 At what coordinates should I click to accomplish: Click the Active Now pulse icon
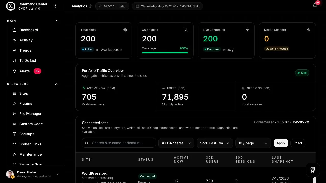pos(84,88)
